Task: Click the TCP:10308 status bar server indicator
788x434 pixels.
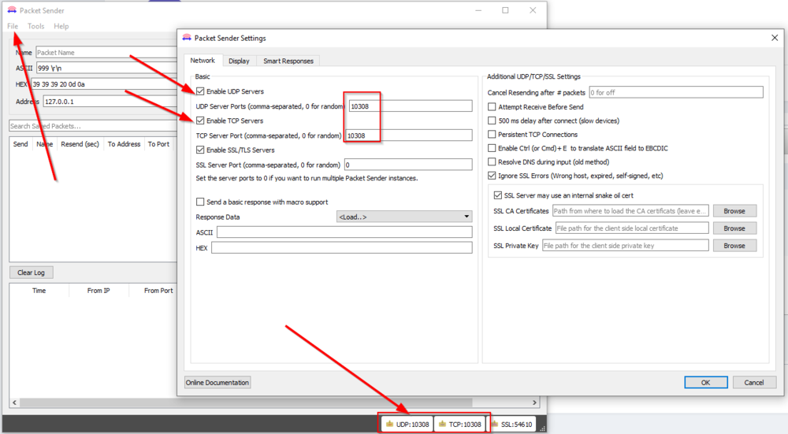Action: coord(460,424)
